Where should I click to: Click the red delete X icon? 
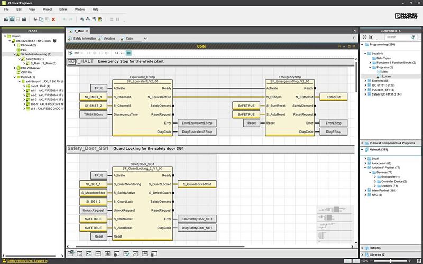click(x=53, y=20)
